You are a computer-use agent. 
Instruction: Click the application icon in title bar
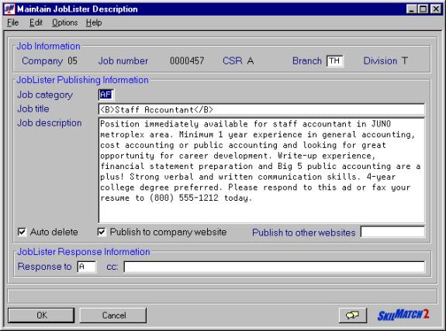9,9
